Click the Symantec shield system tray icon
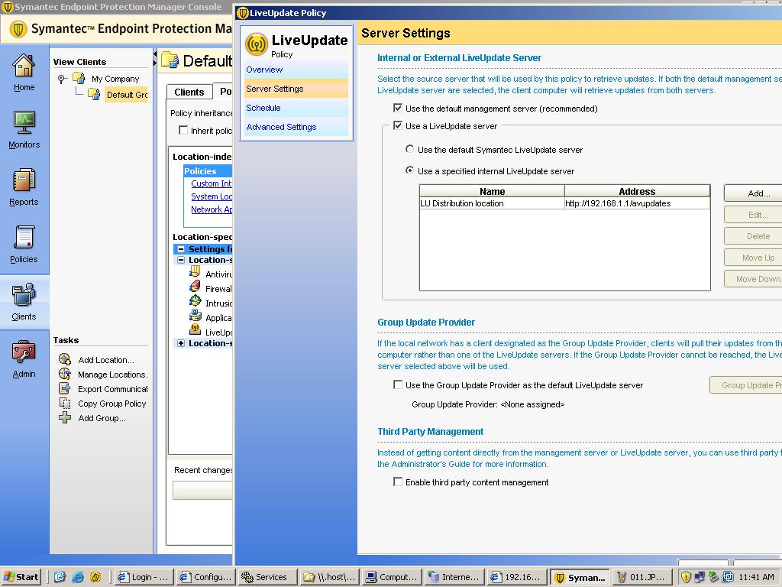 (x=686, y=577)
